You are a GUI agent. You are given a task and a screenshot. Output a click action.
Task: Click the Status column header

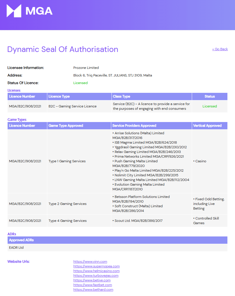tap(210, 96)
